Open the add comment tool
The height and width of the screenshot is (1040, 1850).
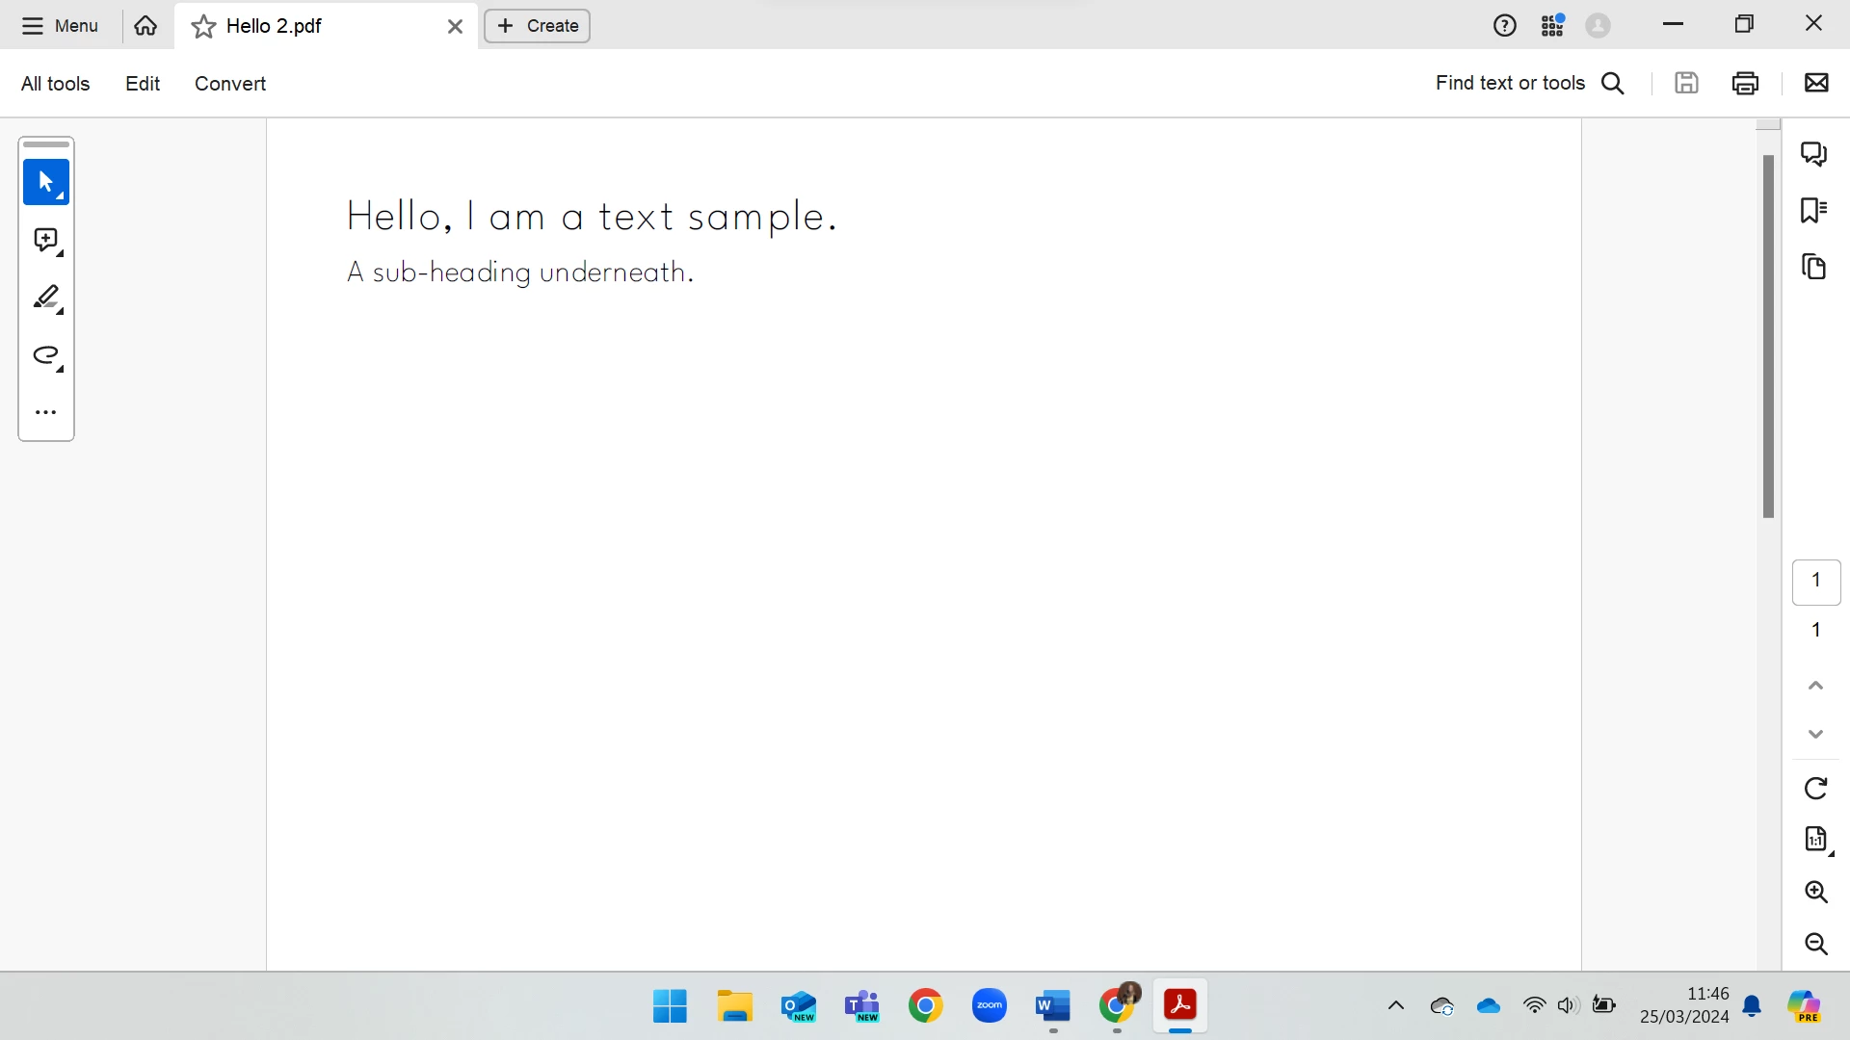point(45,241)
